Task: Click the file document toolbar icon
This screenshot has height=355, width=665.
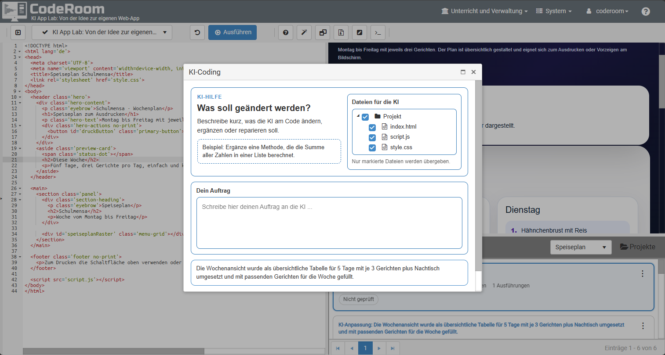Action: [341, 32]
